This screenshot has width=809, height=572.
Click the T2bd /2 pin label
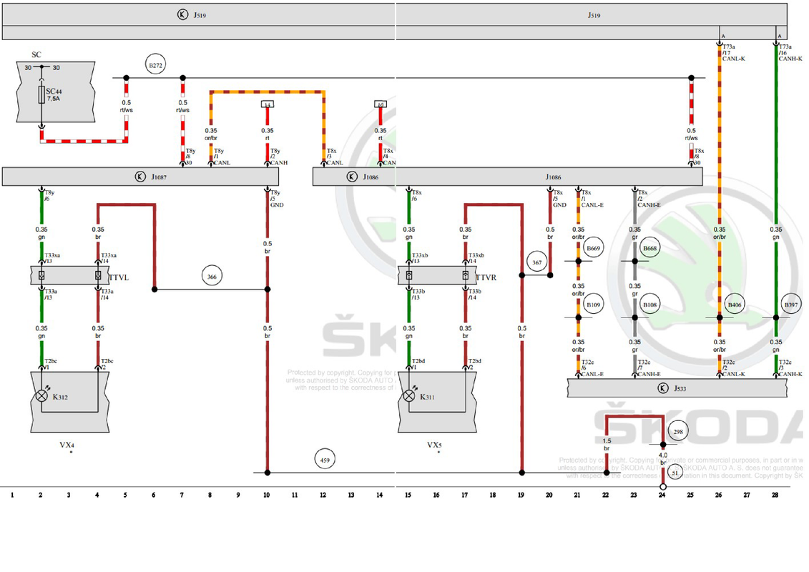tap(475, 364)
